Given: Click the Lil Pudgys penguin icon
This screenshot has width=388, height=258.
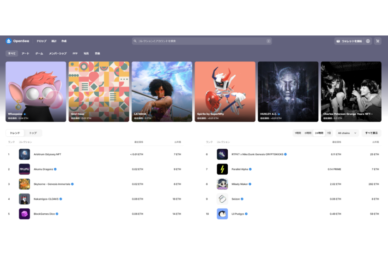Looking at the screenshot, I should coord(222,214).
